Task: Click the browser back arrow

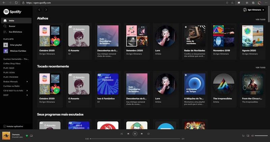Action: (4, 3)
